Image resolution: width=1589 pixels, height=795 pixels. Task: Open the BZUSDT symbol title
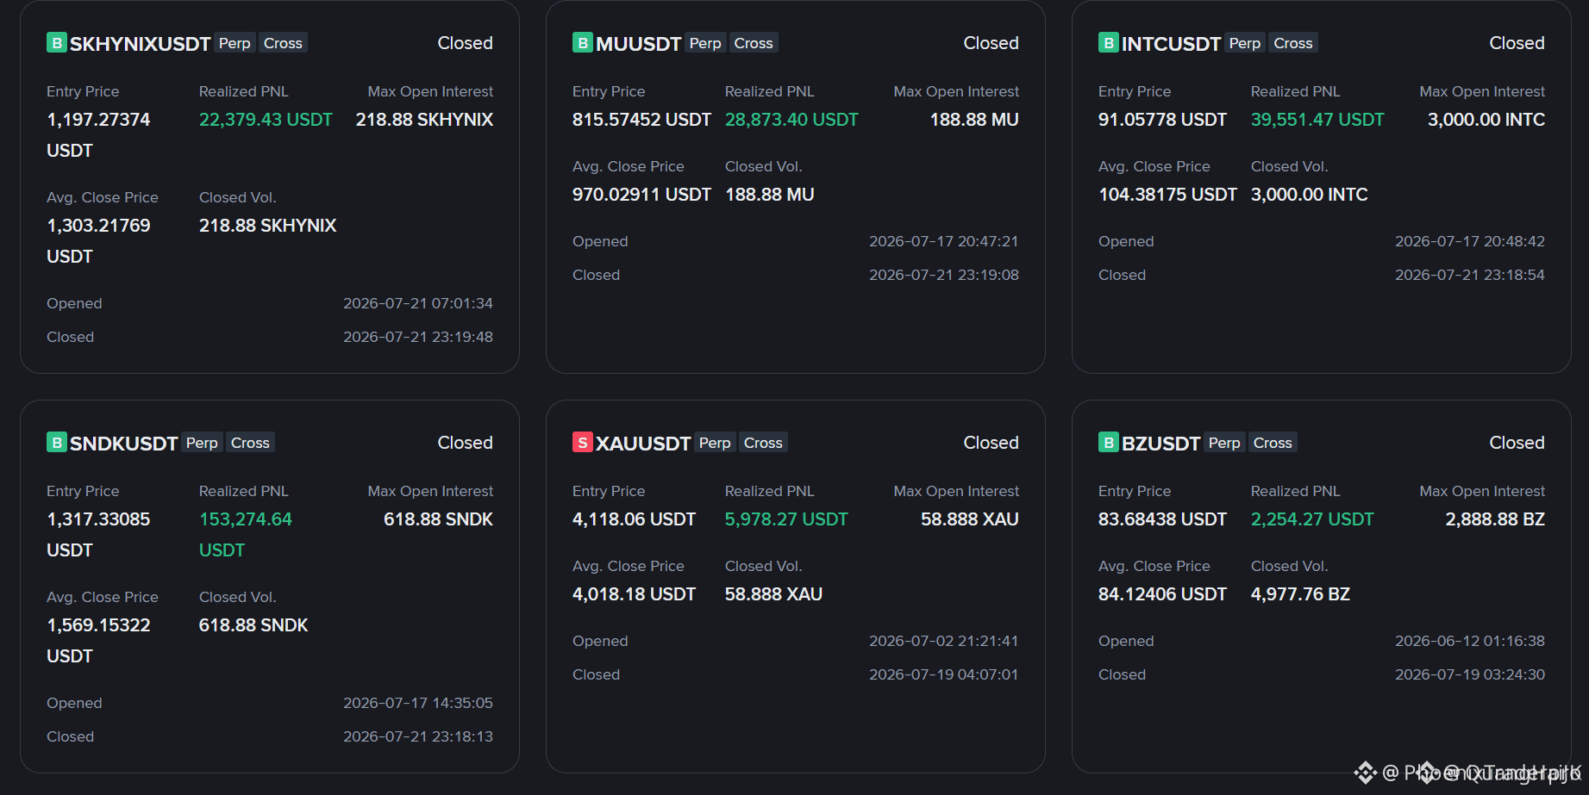(1160, 444)
